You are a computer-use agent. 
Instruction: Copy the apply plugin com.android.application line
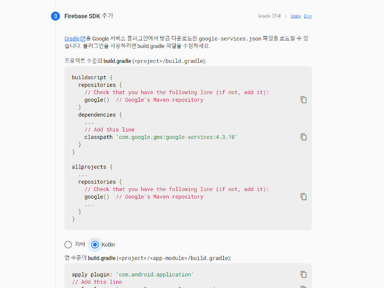(x=303, y=275)
